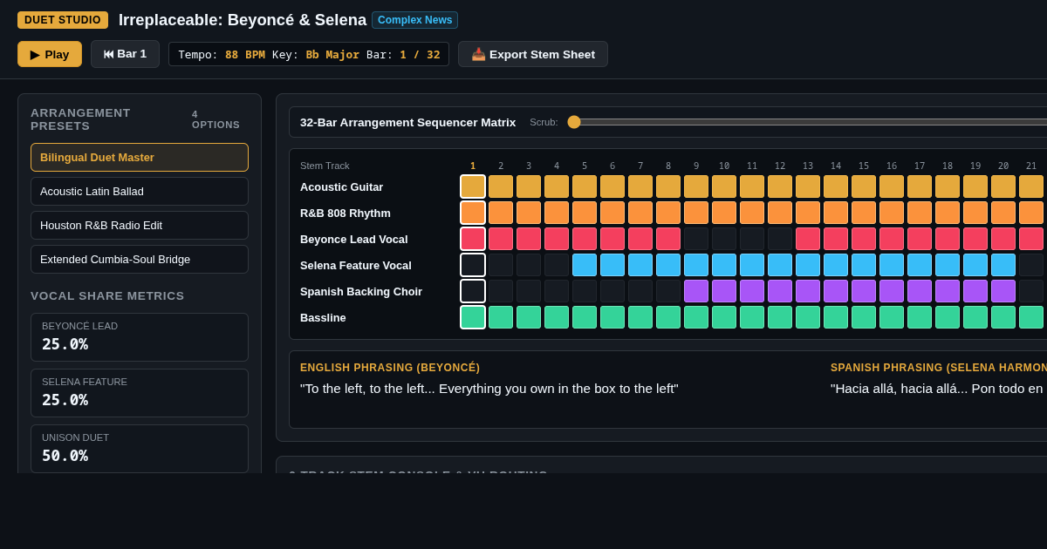1047x549 pixels.
Task: Click bar number 20 in the header
Action: [x=1003, y=166]
